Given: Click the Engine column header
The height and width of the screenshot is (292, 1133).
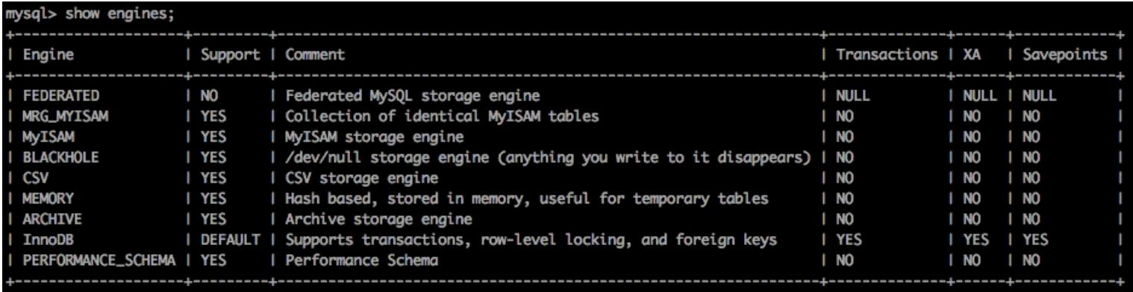Looking at the screenshot, I should [42, 55].
